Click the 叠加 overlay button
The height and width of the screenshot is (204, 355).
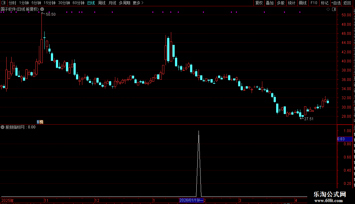[x=270, y=3]
